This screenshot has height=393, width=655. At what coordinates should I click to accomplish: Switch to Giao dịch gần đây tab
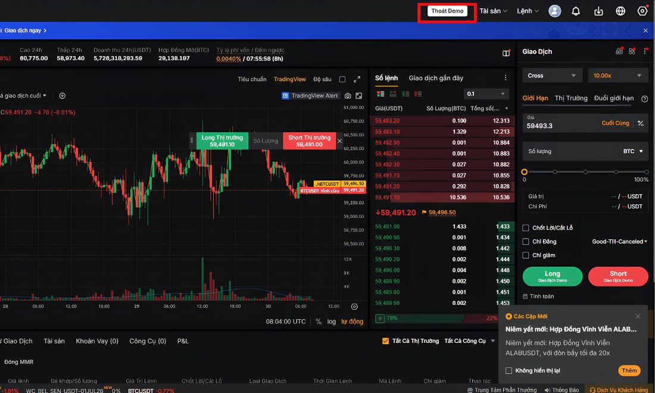pos(436,78)
